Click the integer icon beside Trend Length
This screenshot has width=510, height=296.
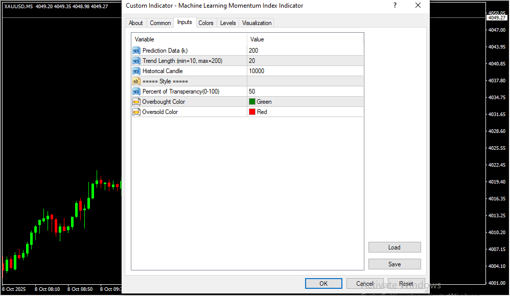coord(136,61)
